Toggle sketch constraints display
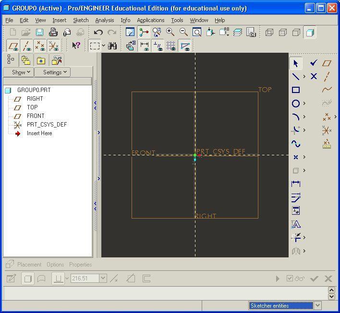 click(x=158, y=46)
